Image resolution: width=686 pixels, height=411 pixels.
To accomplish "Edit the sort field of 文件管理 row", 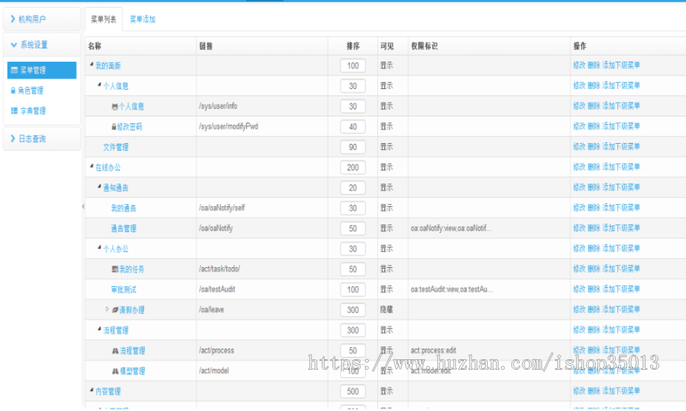I will tap(353, 147).
